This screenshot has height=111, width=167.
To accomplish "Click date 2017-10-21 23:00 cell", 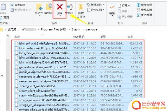I will pyautogui.click(x=85, y=77).
